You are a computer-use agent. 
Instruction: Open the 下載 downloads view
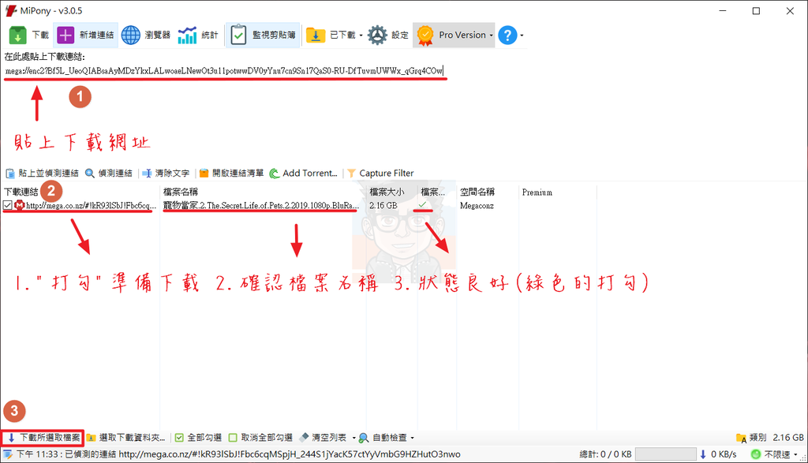click(29, 35)
